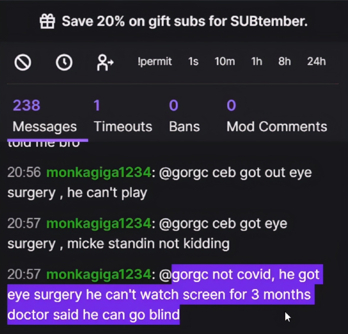Screen dimensions: 348x334
Task: Click the gift box icon
Action: [47, 21]
